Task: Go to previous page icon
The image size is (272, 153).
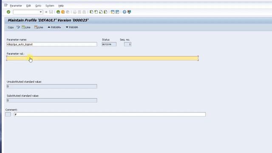Action: pyautogui.click(x=96, y=12)
